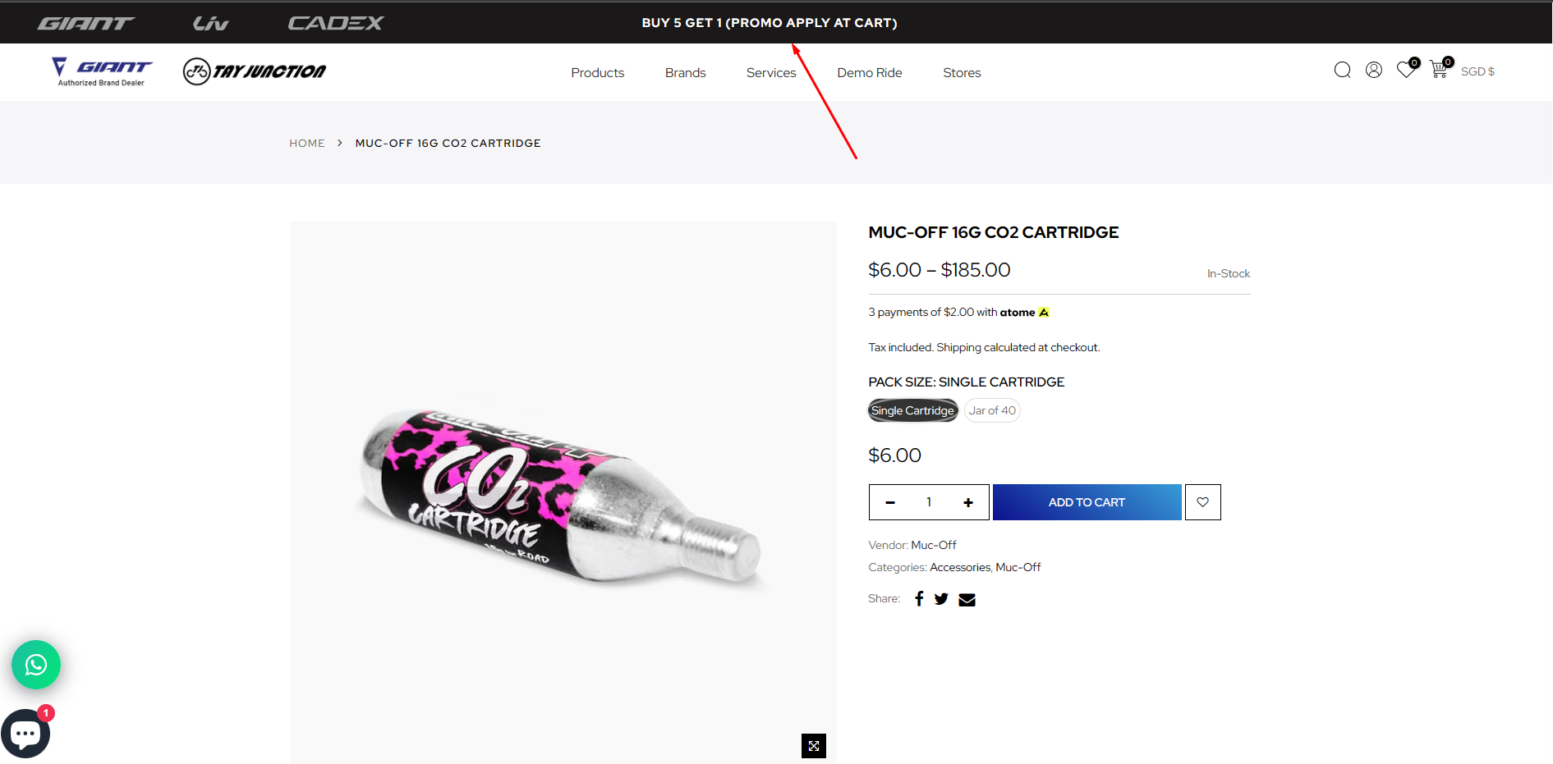Go to HOME breadcrumb link
1553x764 pixels.
[307, 144]
